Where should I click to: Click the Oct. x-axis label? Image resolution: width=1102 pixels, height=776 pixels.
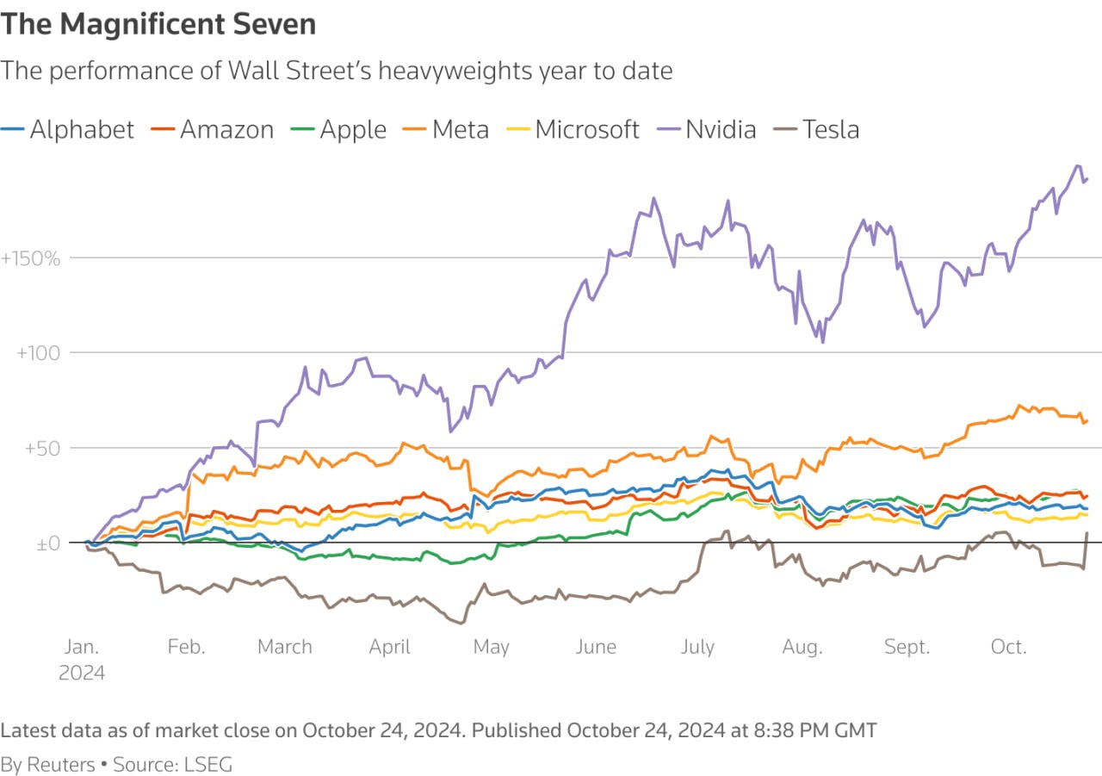pyautogui.click(x=1009, y=647)
